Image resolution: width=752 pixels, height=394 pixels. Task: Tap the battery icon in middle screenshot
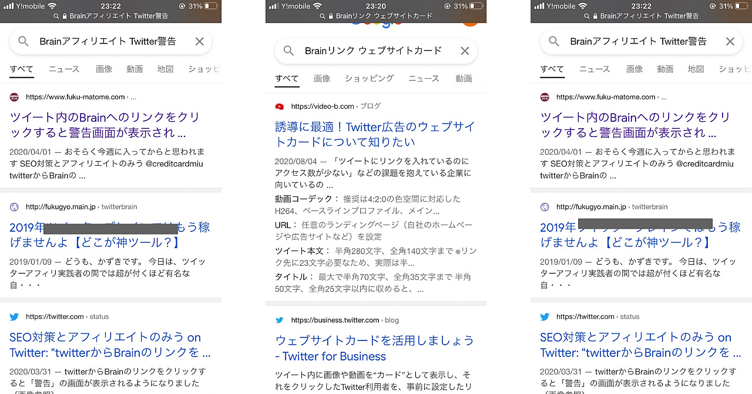[x=475, y=6]
